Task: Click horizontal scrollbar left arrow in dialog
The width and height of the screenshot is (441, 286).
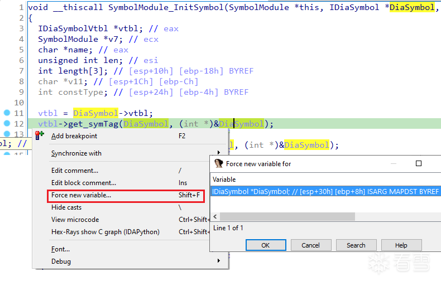Action: point(215,217)
